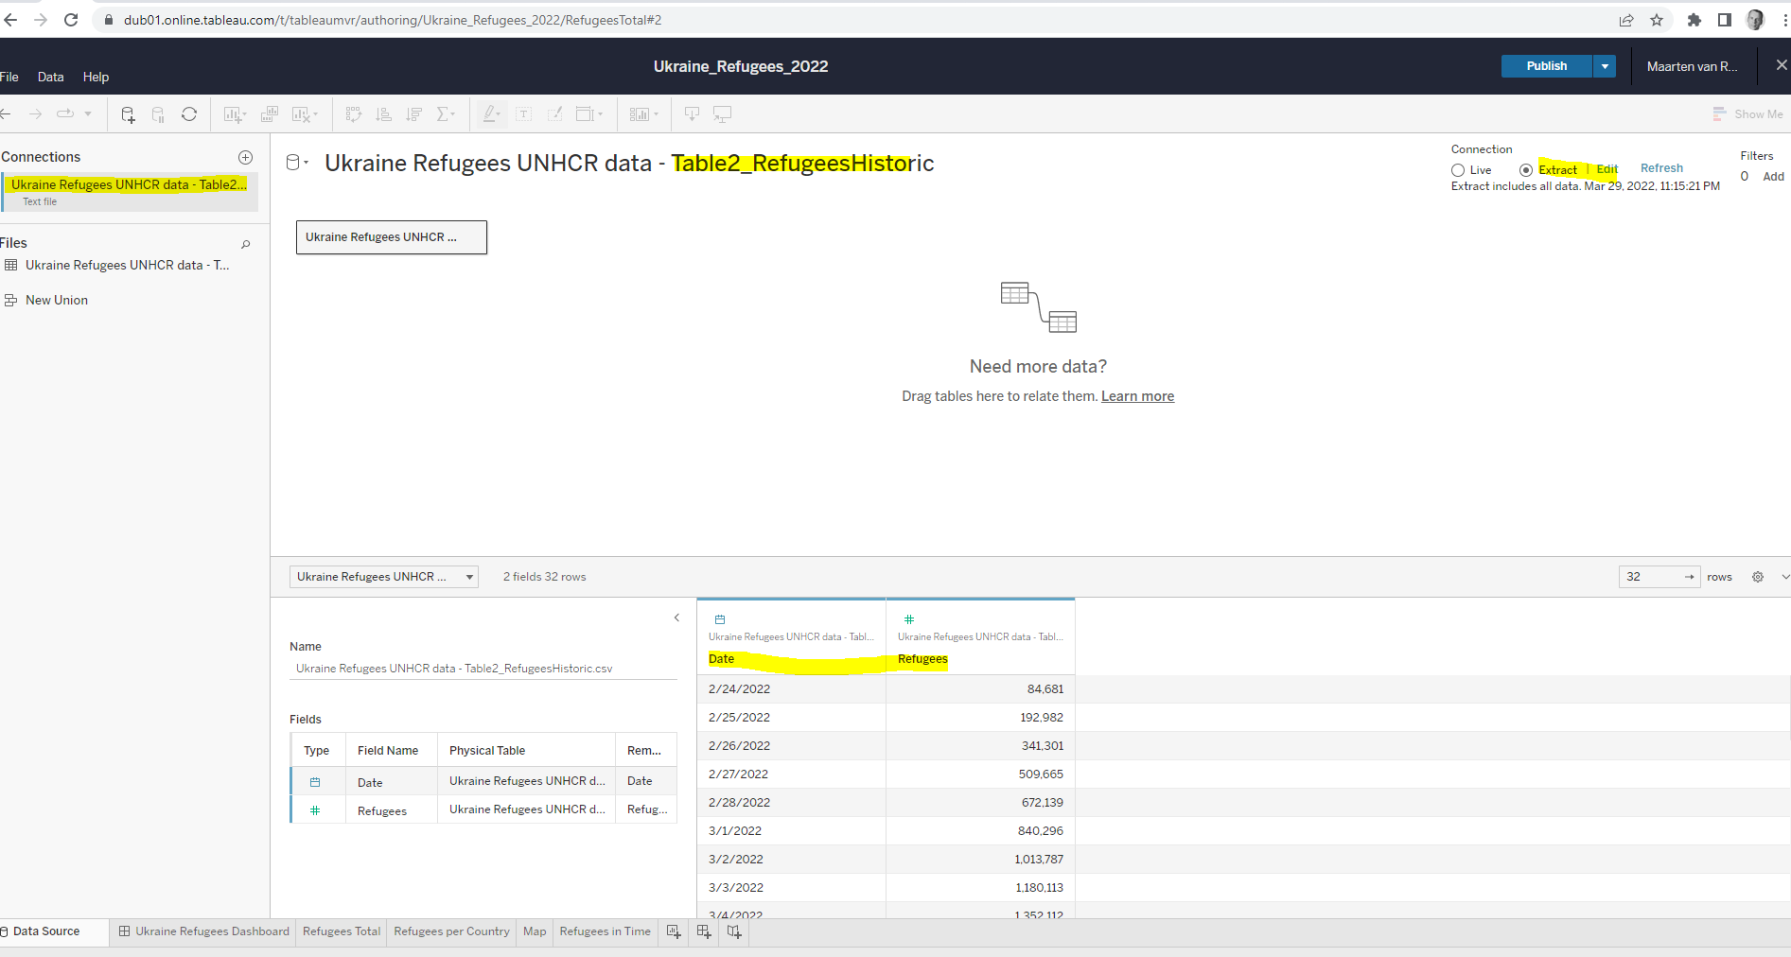The image size is (1791, 957).
Task: Switch to Ukraine Refugees Dashboard tab
Action: click(203, 931)
